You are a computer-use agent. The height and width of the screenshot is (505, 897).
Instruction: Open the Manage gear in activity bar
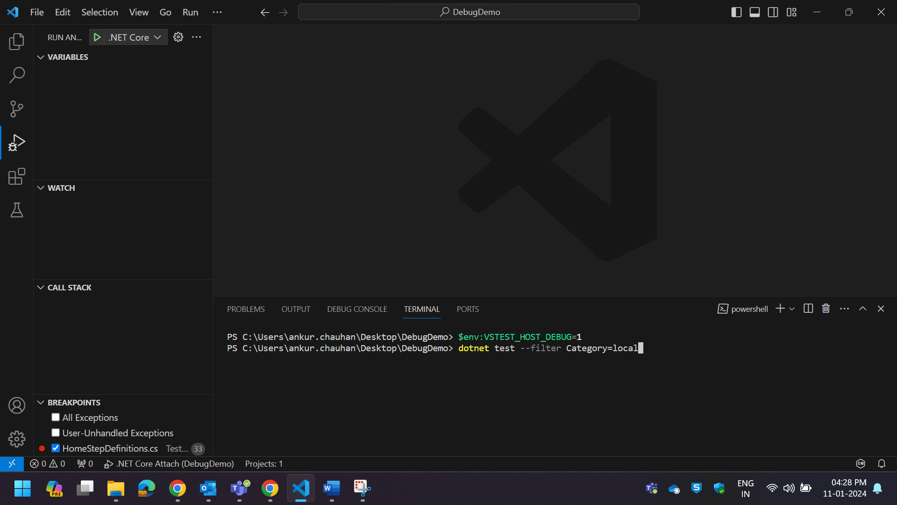coord(17,439)
